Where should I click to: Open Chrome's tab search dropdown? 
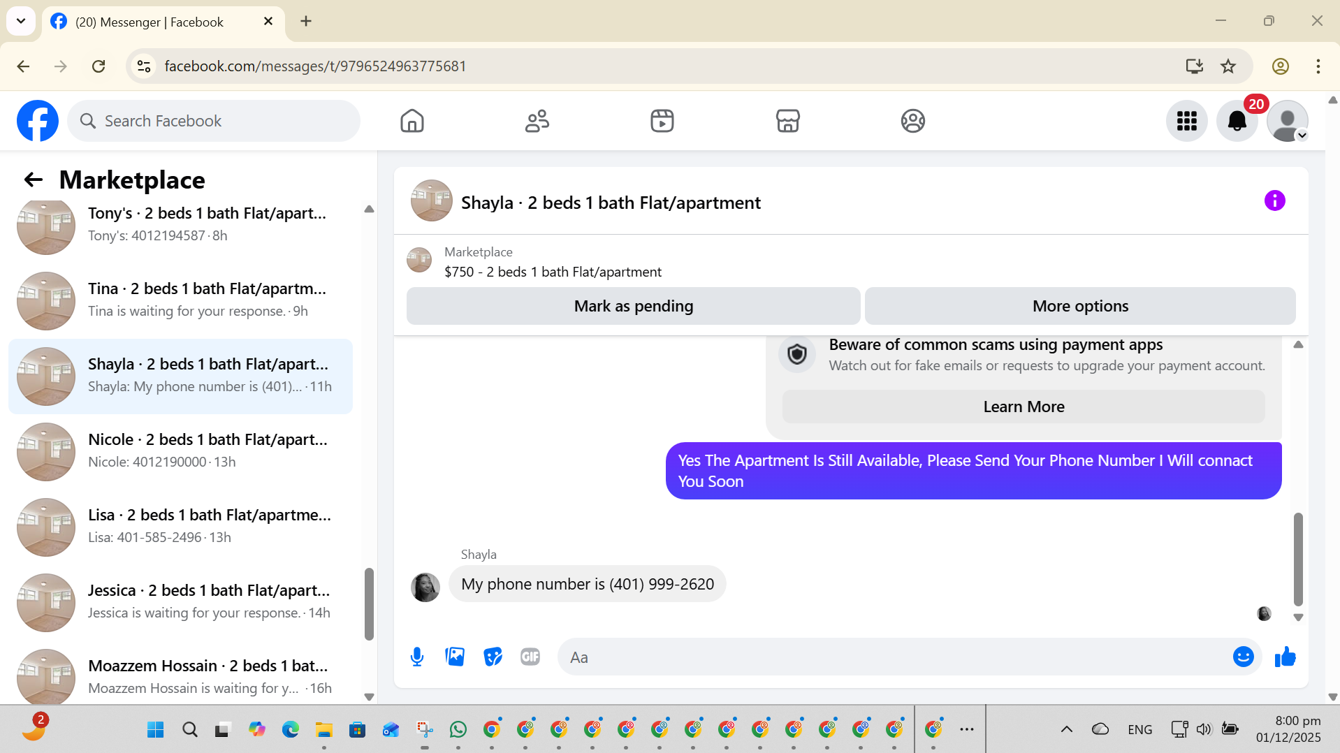(x=21, y=21)
